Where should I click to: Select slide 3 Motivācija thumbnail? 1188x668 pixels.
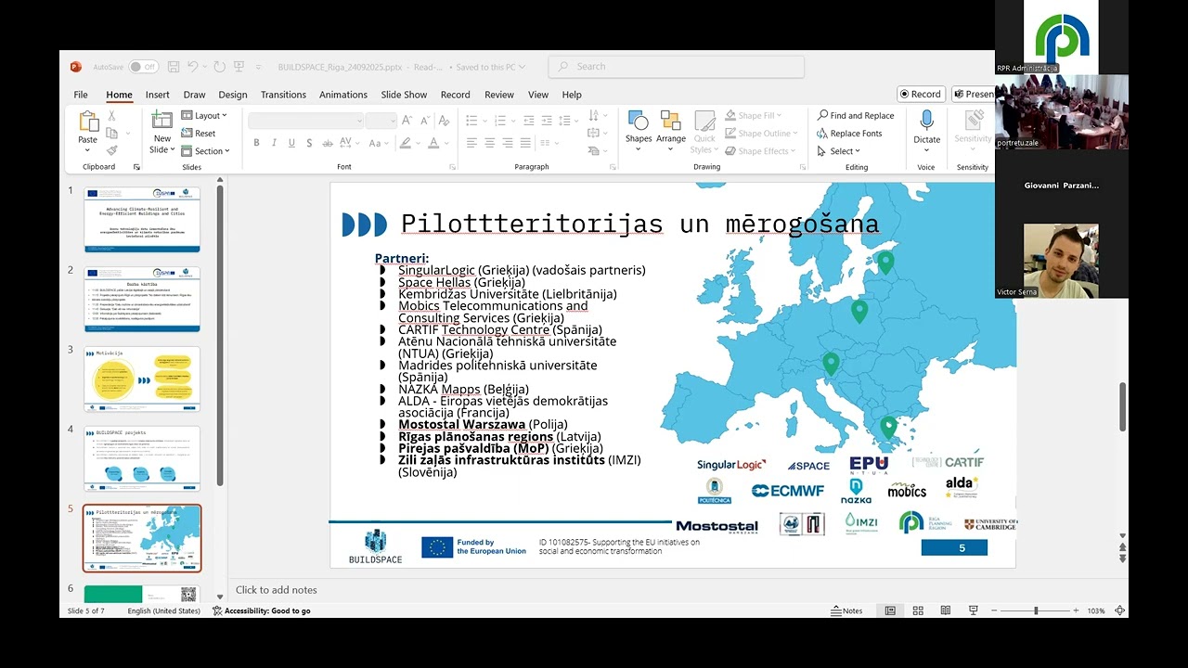142,379
